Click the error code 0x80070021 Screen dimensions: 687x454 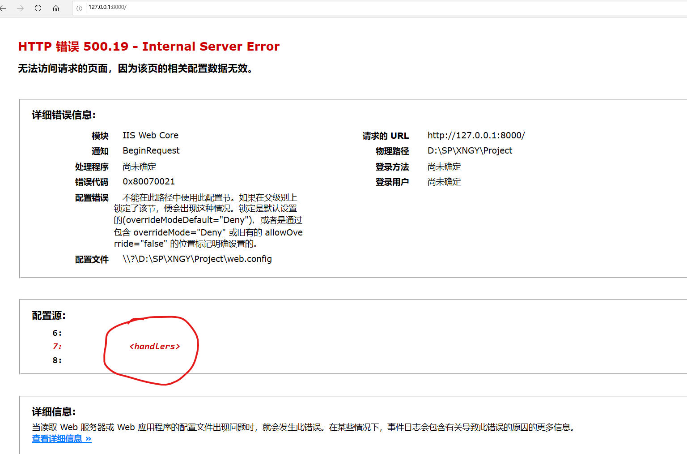[148, 181]
